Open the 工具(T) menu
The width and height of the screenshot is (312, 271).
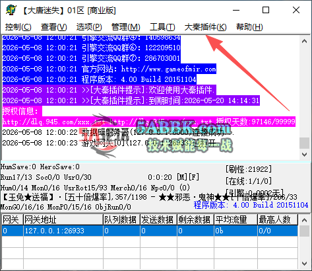pyautogui.click(x=162, y=27)
